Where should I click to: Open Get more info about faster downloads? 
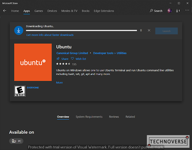(50, 35)
